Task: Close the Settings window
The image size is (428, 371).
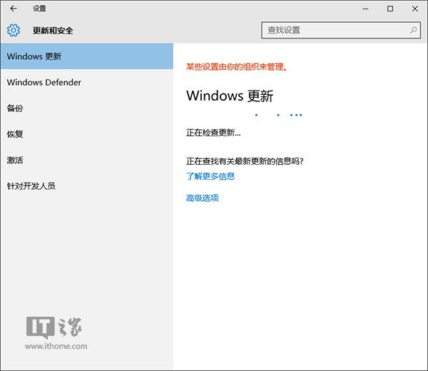Action: click(414, 9)
